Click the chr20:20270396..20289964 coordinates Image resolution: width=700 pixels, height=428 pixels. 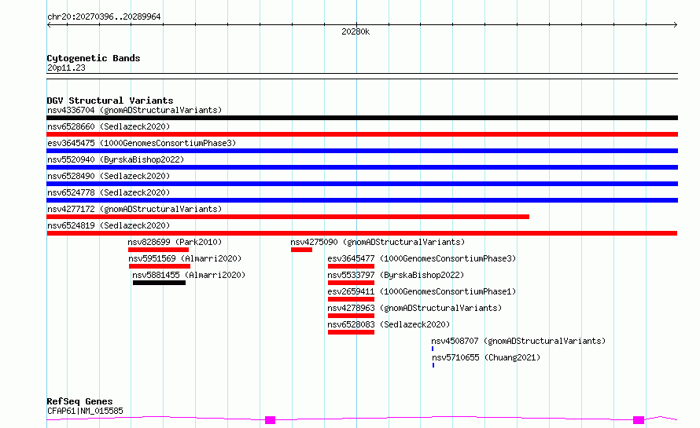coord(104,16)
